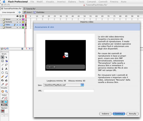Click the delete layer trash icon
Screen dimensions: 143x121
click(x=22, y=49)
